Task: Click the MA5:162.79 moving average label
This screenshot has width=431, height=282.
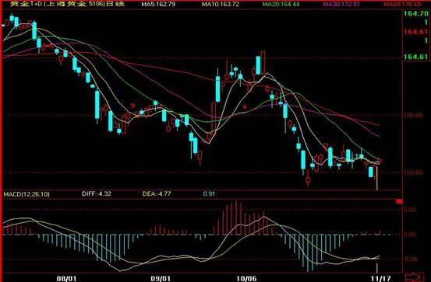Action: 158,4
